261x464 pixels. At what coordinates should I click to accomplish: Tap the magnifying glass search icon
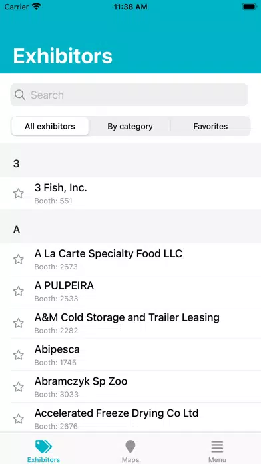point(20,95)
